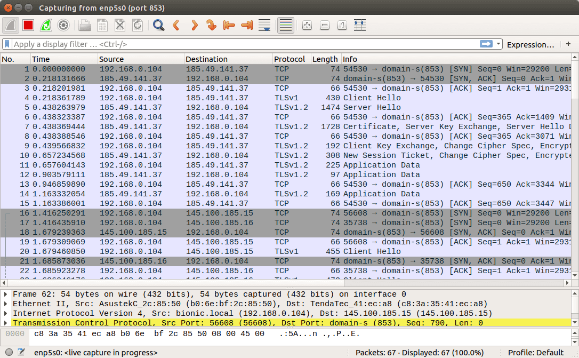Viewport: 579px width, 358px height.
Task: Click the Find packet magnifier icon
Action: click(158, 25)
